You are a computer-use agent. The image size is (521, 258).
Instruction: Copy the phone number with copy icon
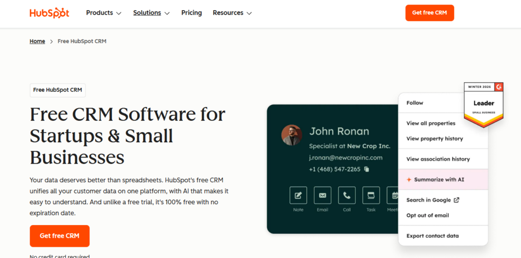pos(366,170)
